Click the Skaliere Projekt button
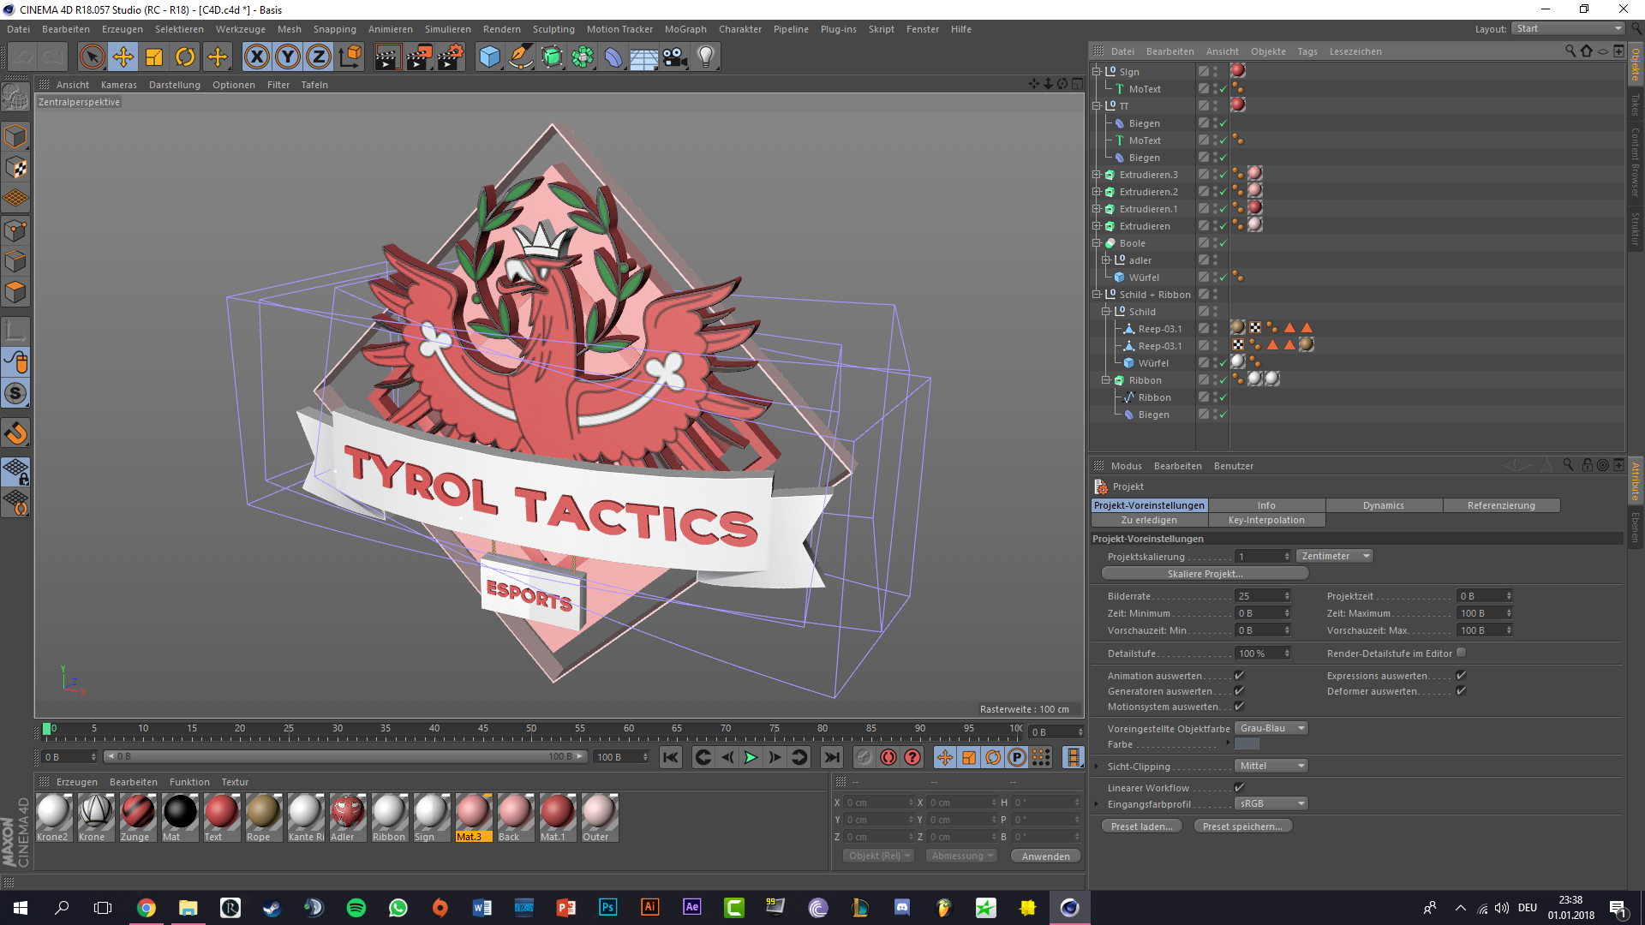 1203,574
